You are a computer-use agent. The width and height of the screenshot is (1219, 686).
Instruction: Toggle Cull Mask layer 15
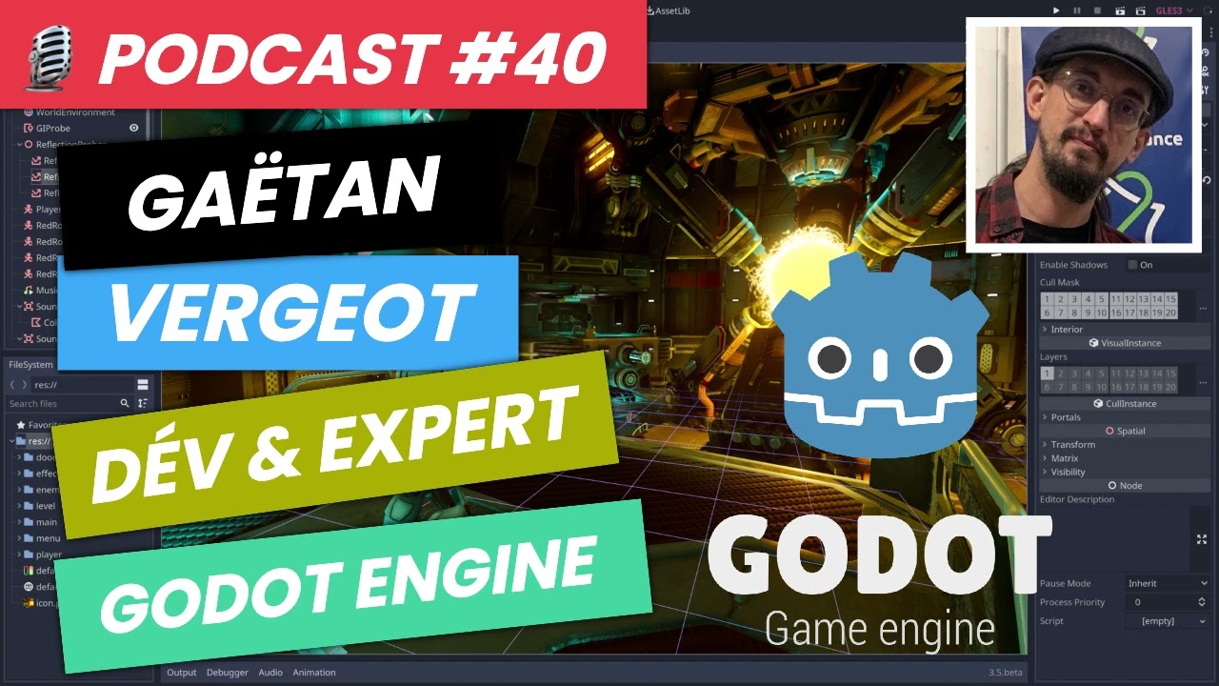[x=1171, y=299]
